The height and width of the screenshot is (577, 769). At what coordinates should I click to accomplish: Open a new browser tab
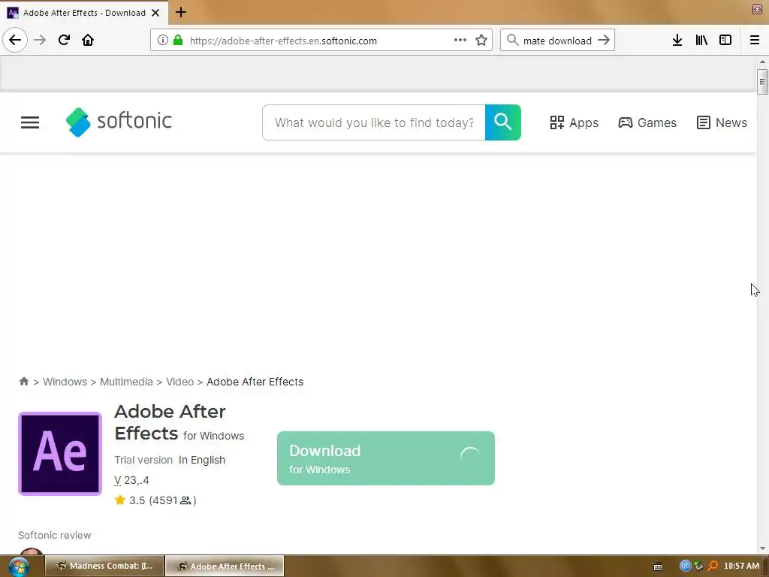click(x=181, y=12)
